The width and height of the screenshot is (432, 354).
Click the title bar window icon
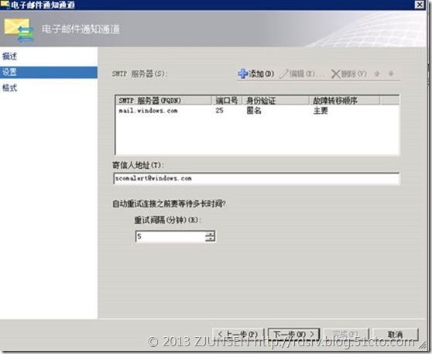(5, 5)
